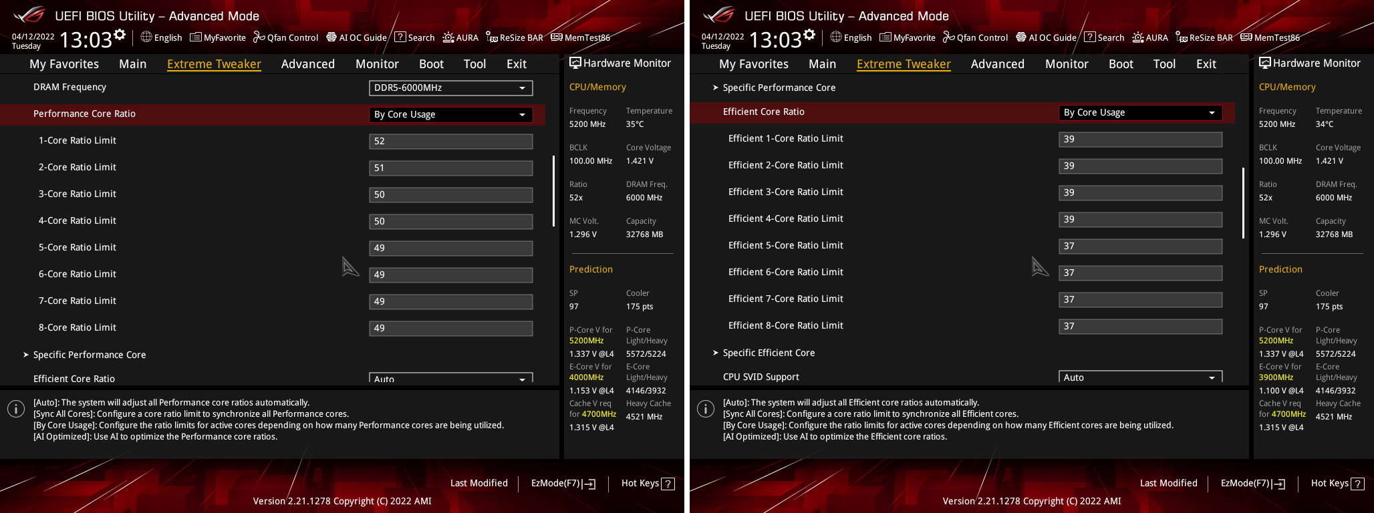Open Boot tab in right window
The image size is (1374, 513).
[1121, 64]
